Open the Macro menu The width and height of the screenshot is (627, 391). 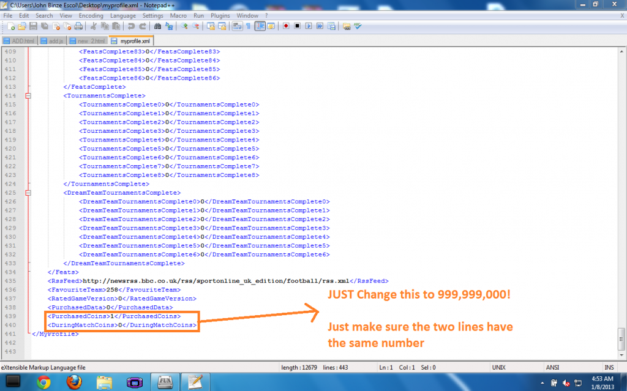pyautogui.click(x=178, y=15)
